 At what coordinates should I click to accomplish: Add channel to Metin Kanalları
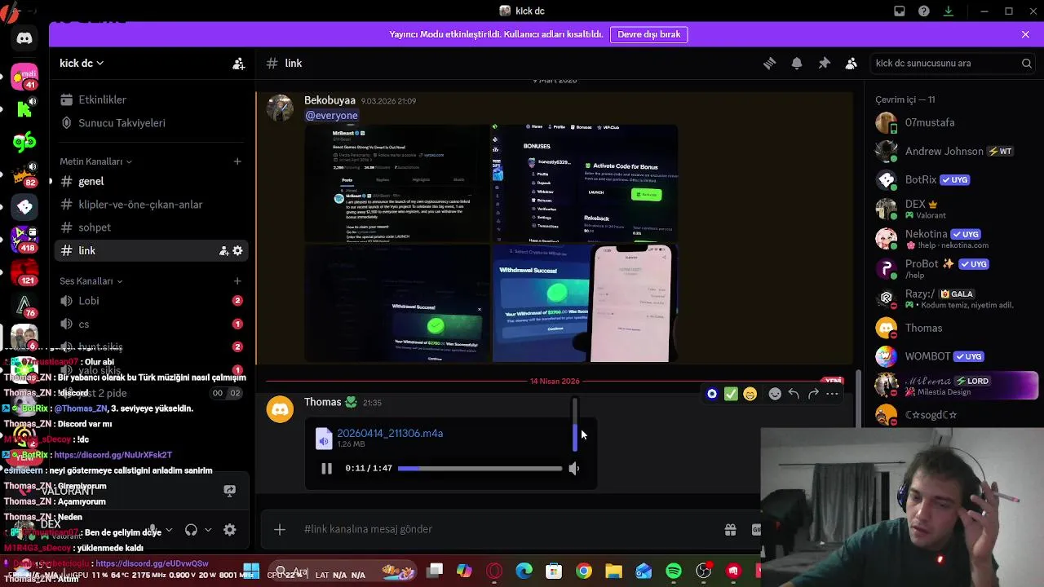click(x=237, y=161)
